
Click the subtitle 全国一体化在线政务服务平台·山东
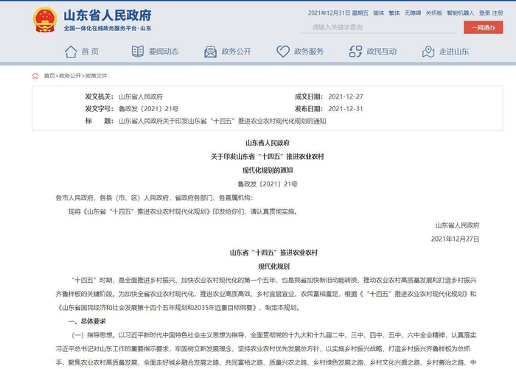[108, 28]
